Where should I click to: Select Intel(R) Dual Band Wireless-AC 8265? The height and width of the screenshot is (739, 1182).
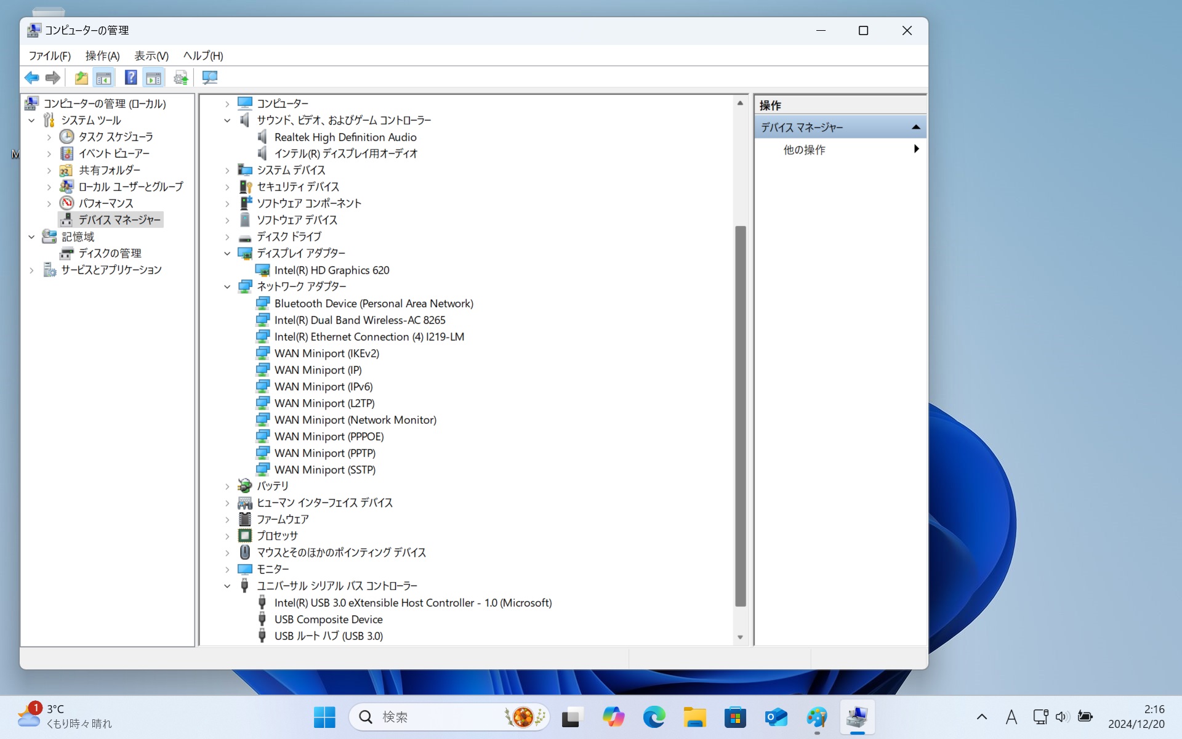360,320
